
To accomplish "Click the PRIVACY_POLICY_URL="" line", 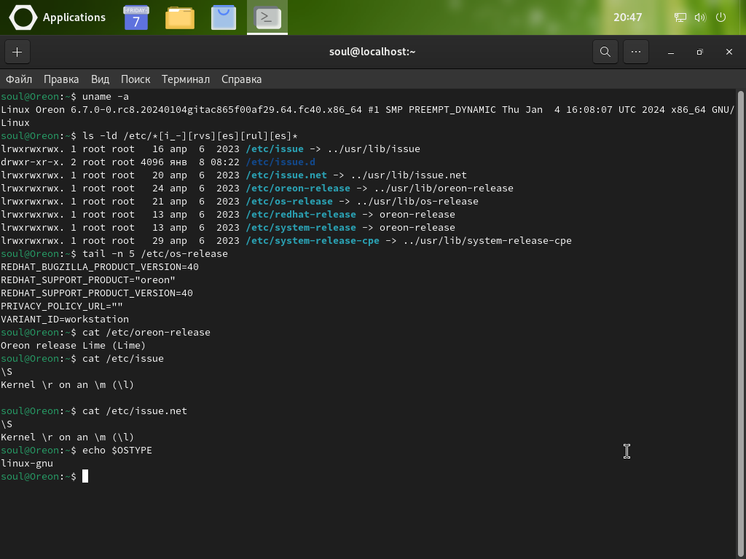I will tap(62, 306).
